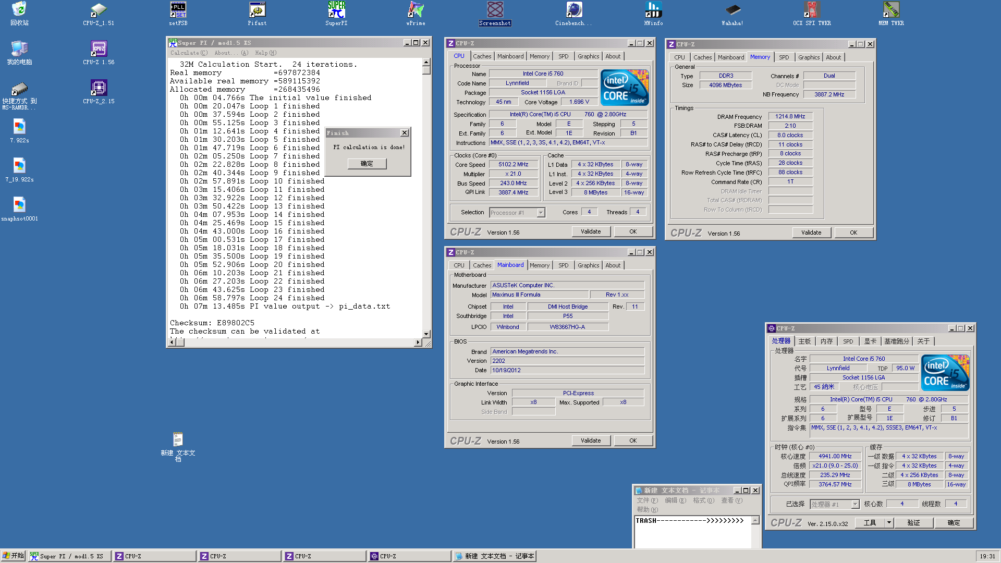Image resolution: width=1001 pixels, height=563 pixels.
Task: Click Super PI vertical scrollbar down arrow
Action: point(426,334)
